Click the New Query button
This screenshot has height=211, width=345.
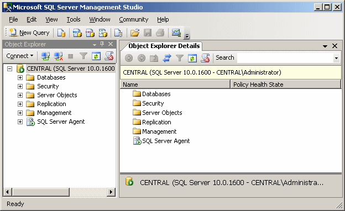coord(29,33)
